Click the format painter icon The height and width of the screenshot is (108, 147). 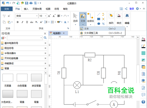pyautogui.click(x=9, y=16)
